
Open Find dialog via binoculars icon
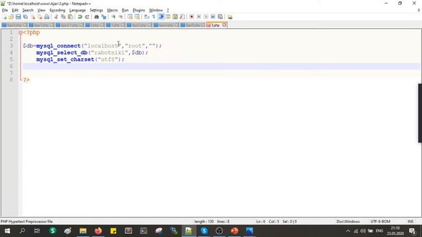tap(96, 17)
